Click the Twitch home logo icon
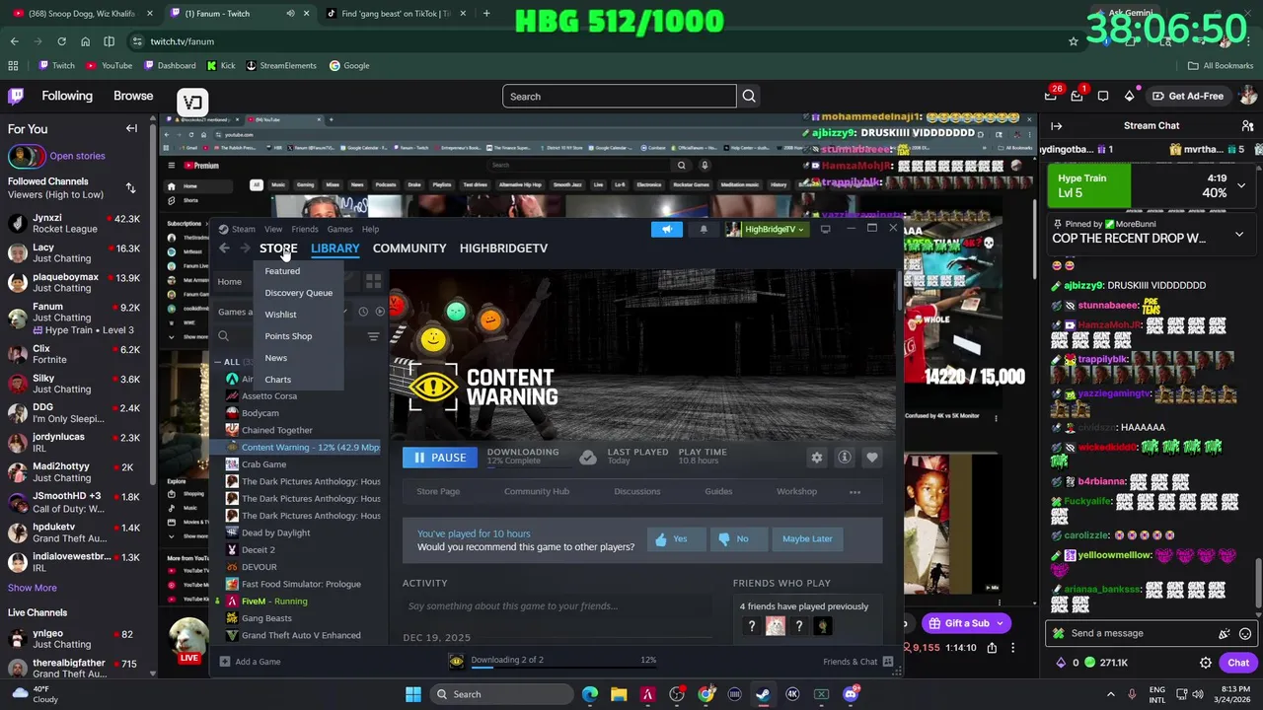Viewport: 1263px width, 710px height. (16, 96)
